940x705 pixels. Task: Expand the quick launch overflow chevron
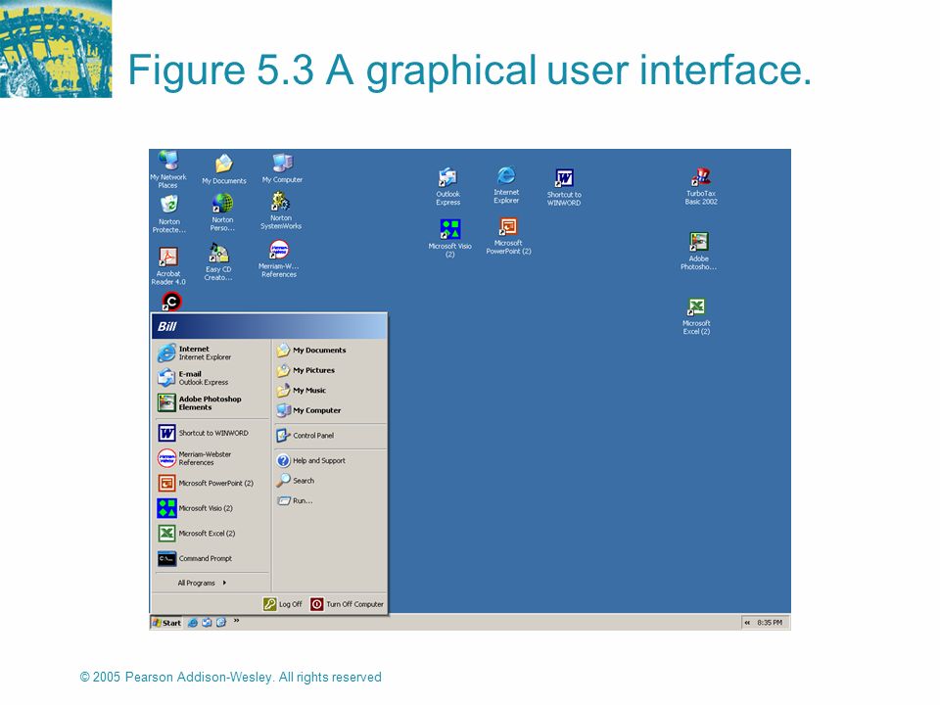(236, 621)
